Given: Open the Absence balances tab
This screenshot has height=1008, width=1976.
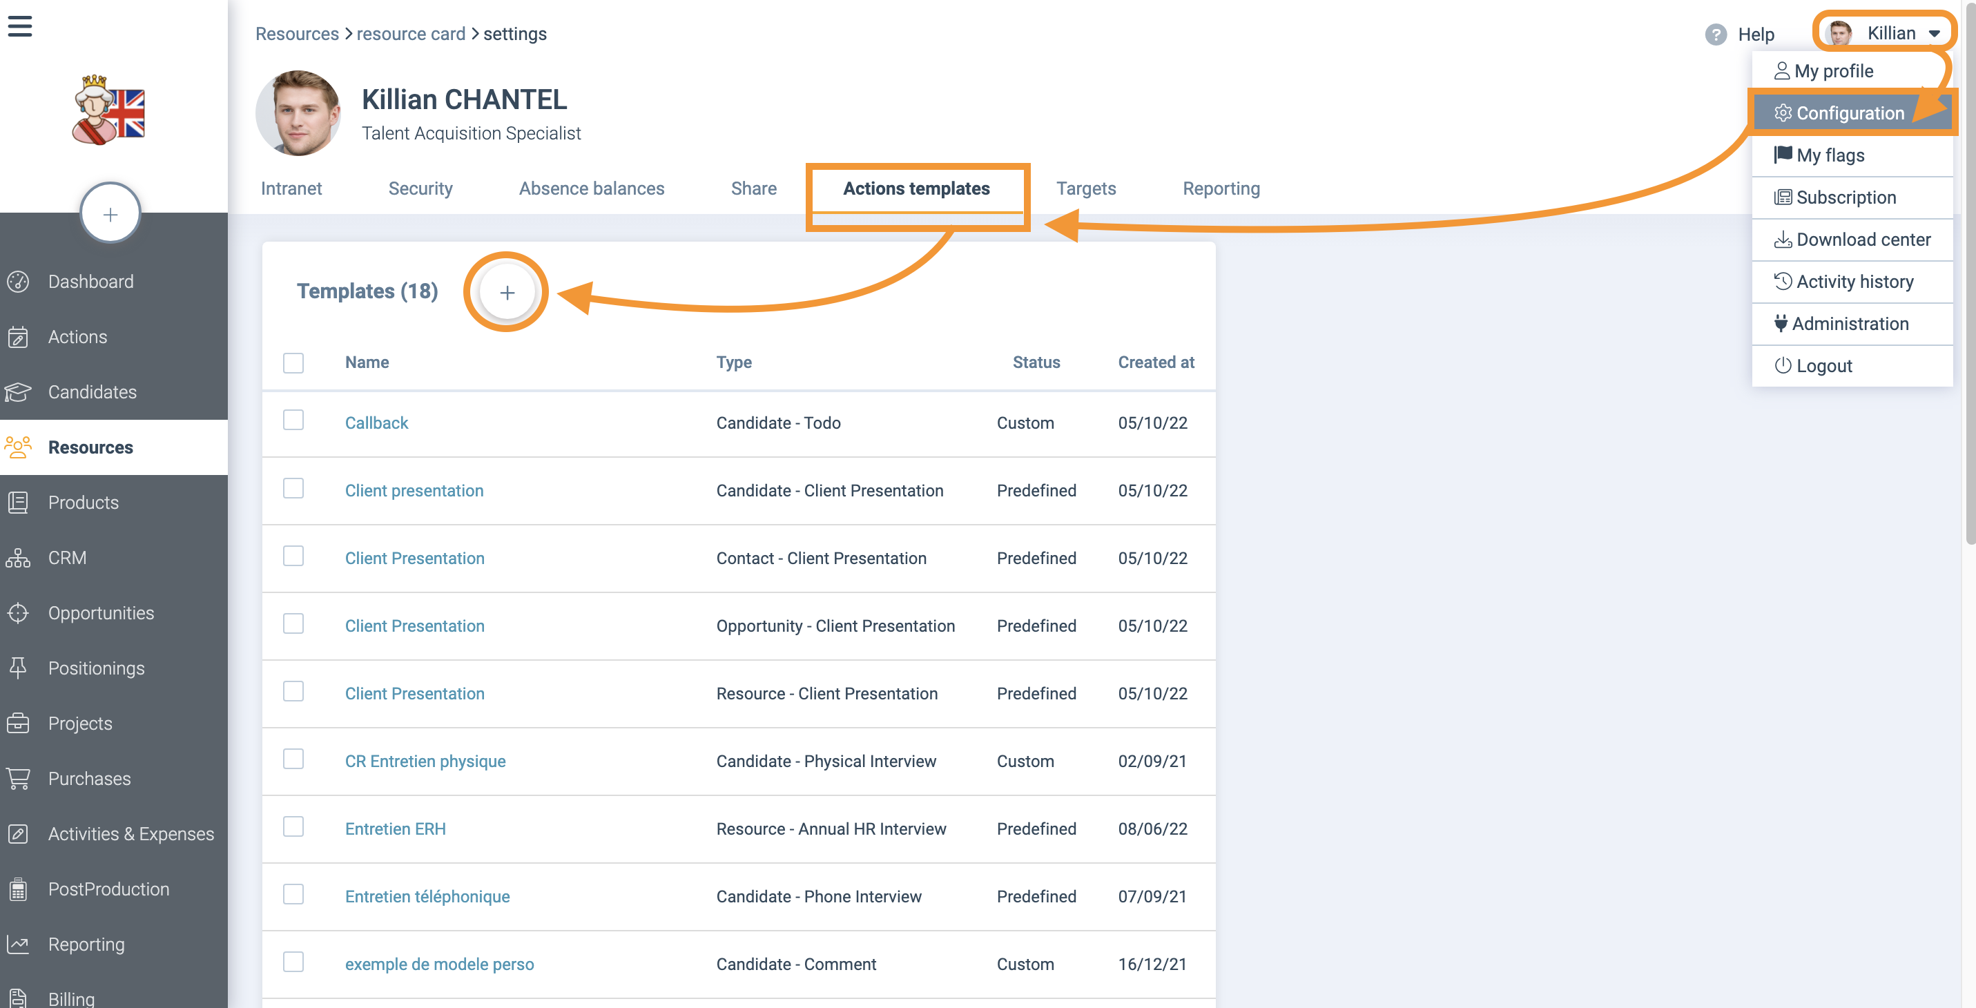Looking at the screenshot, I should point(592,188).
